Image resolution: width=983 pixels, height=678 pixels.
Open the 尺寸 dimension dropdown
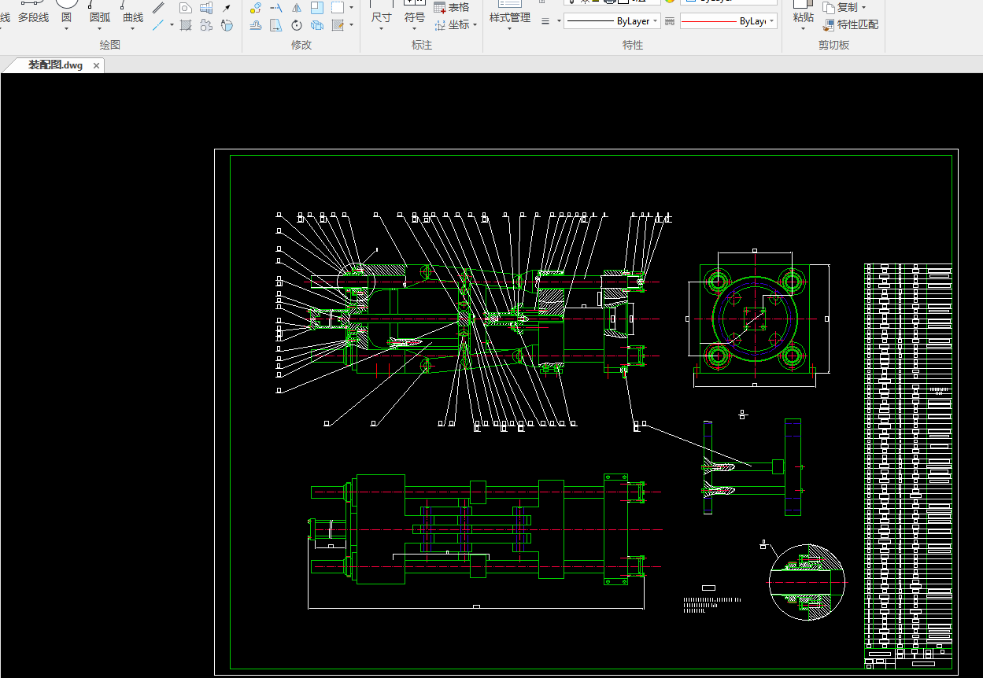(x=381, y=29)
